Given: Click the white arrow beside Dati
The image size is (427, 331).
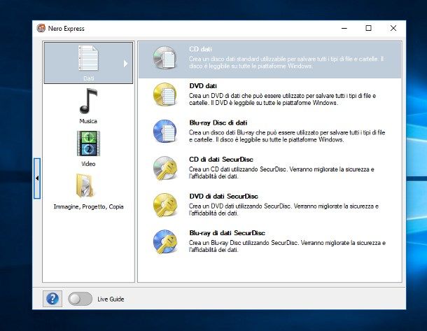Looking at the screenshot, I should 125,64.
